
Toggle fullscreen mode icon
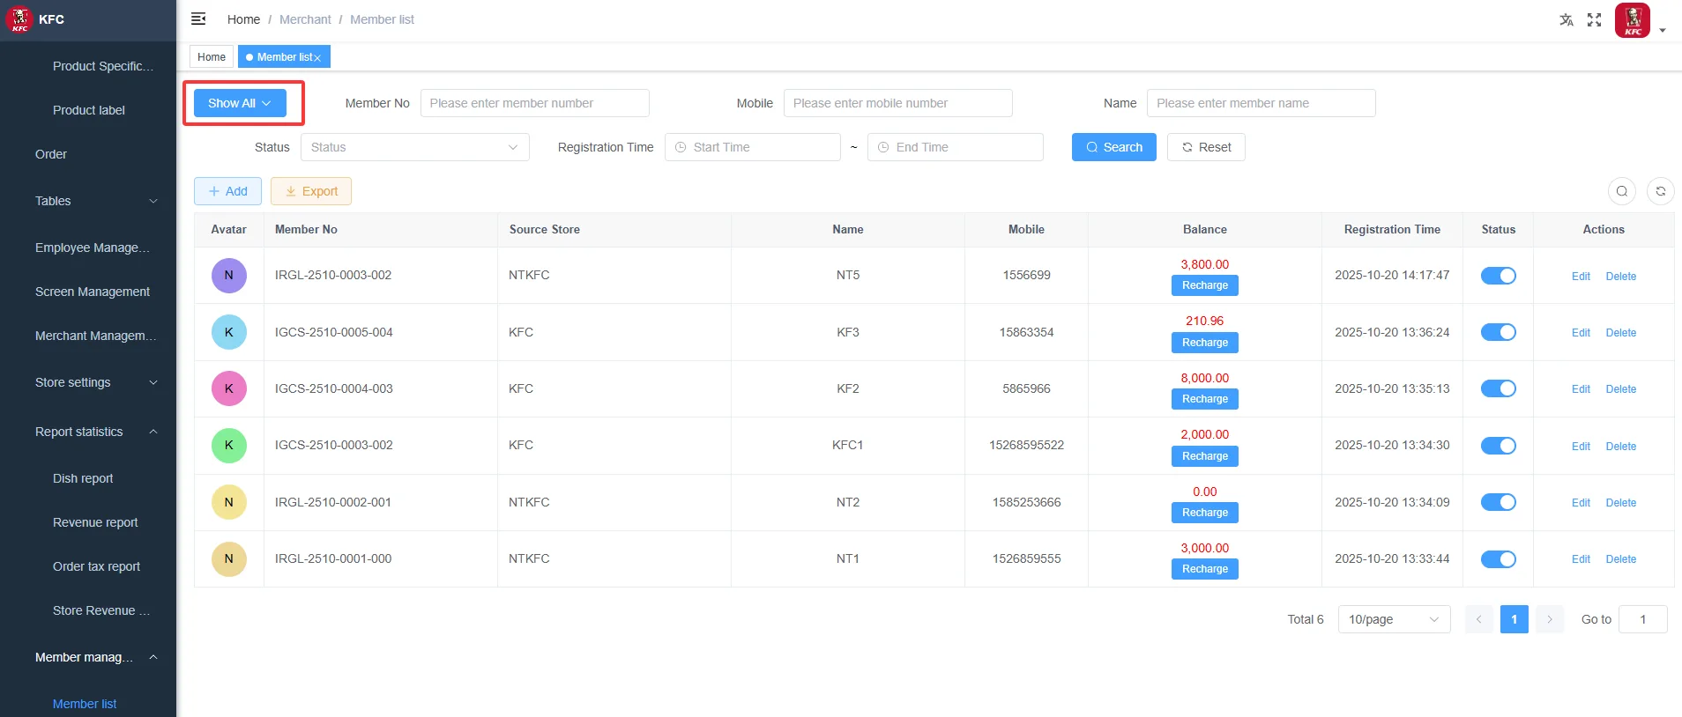pos(1594,19)
